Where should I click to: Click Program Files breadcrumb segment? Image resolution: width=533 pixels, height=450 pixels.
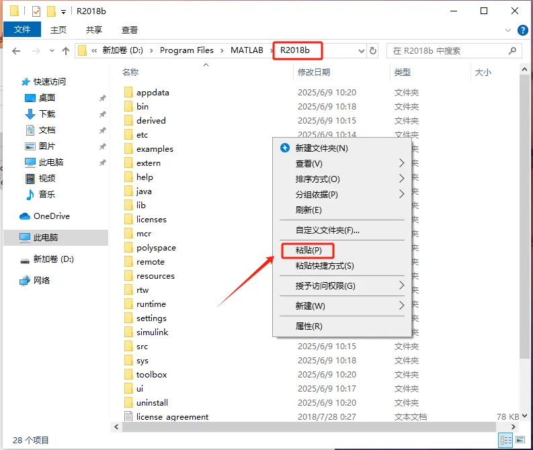pos(187,50)
